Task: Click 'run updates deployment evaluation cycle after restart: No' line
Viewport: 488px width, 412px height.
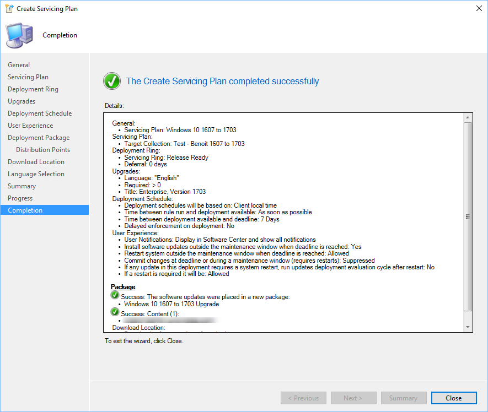Action: tap(279, 267)
